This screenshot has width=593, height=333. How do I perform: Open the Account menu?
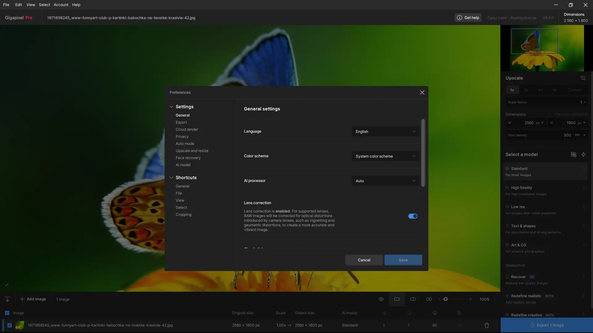click(61, 5)
